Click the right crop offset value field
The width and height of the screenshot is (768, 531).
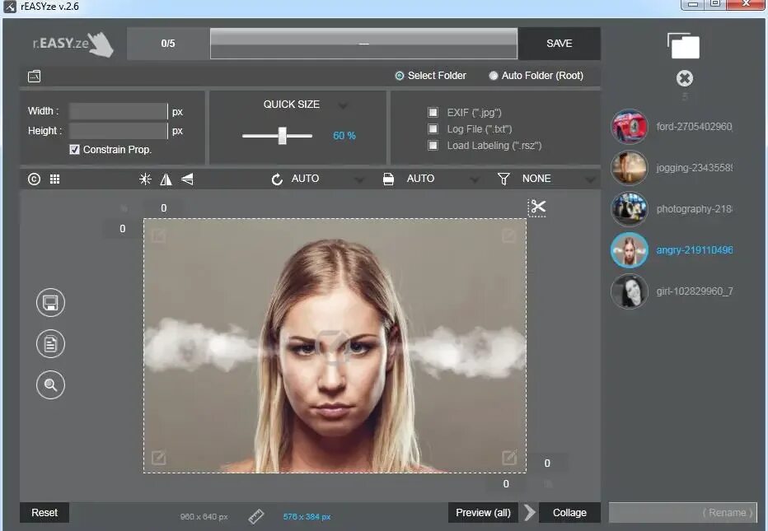point(547,463)
